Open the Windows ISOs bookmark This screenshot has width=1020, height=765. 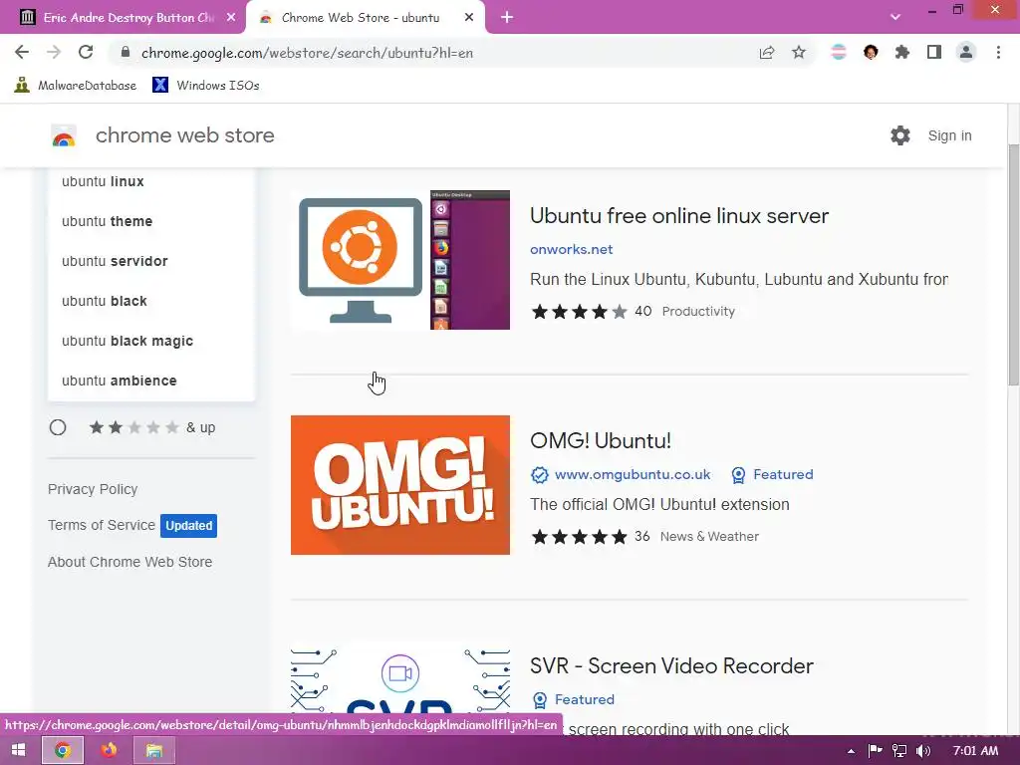206,86
